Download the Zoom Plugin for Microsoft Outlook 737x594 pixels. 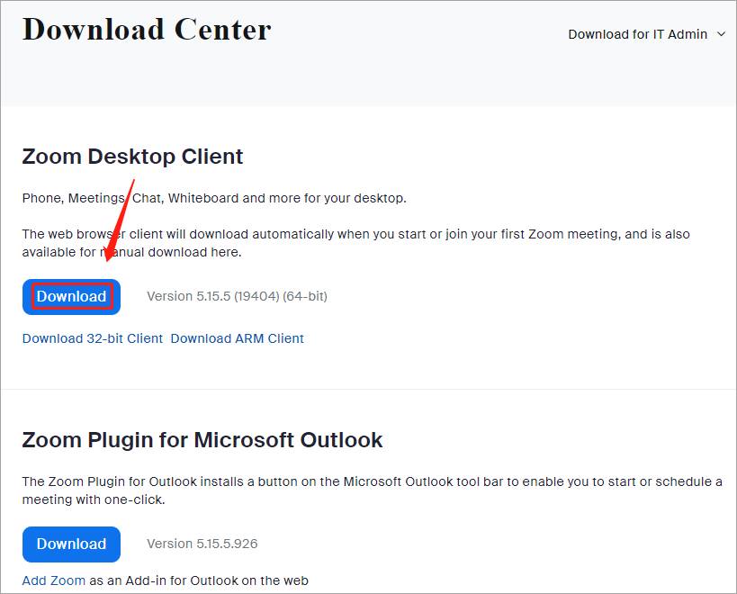(x=71, y=544)
